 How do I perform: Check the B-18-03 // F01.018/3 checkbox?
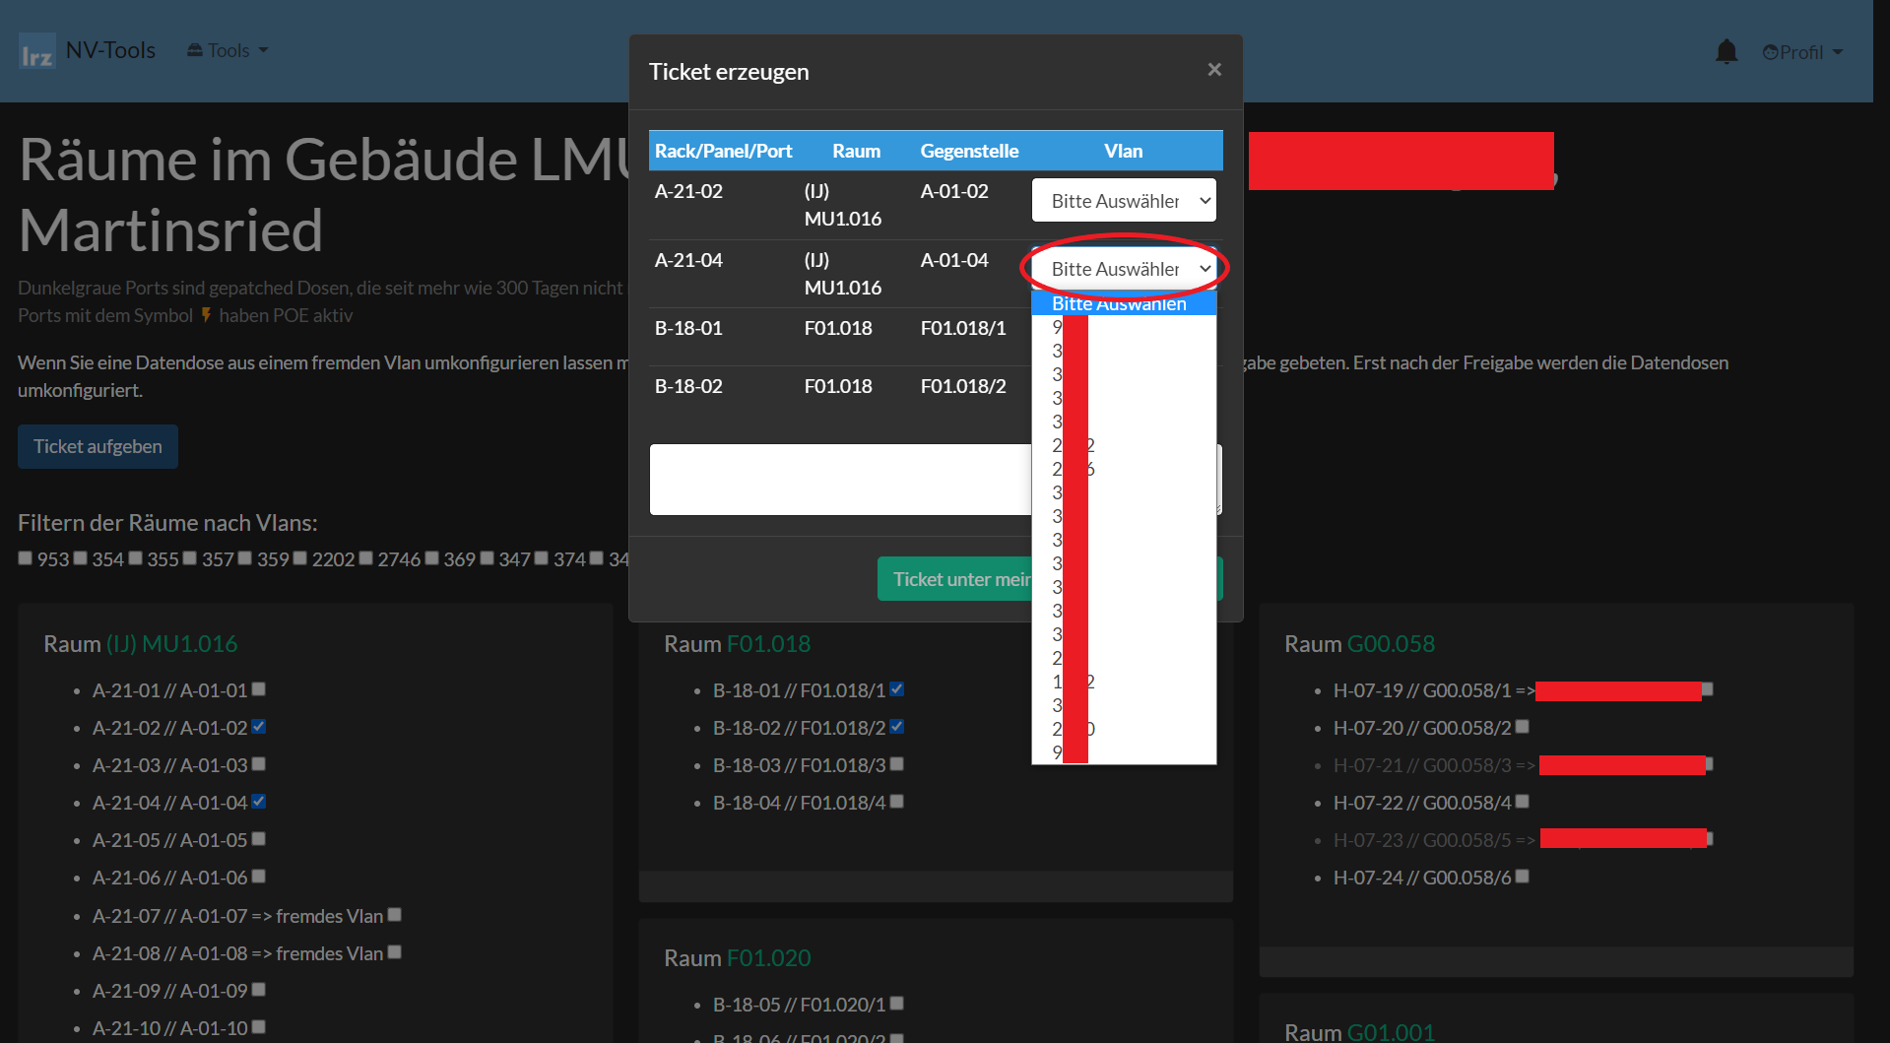(897, 764)
